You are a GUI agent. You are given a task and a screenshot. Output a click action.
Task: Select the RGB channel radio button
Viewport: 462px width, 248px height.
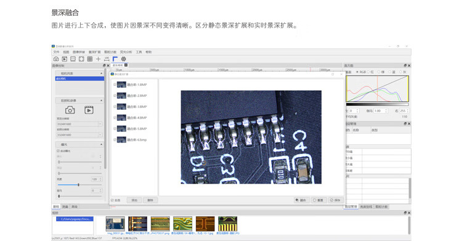[357, 72]
